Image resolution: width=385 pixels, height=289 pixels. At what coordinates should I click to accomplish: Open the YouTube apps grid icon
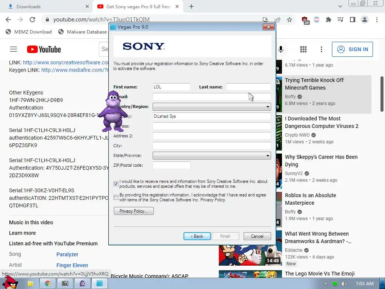click(x=303, y=49)
